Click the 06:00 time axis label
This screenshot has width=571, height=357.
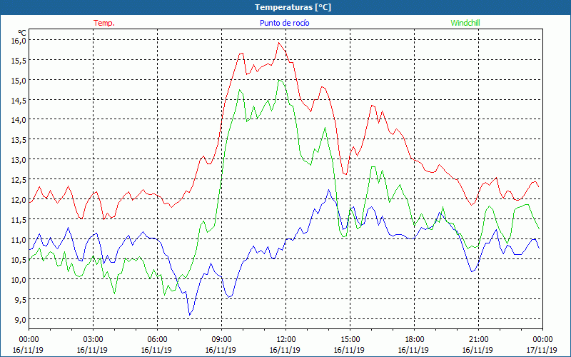(x=157, y=340)
